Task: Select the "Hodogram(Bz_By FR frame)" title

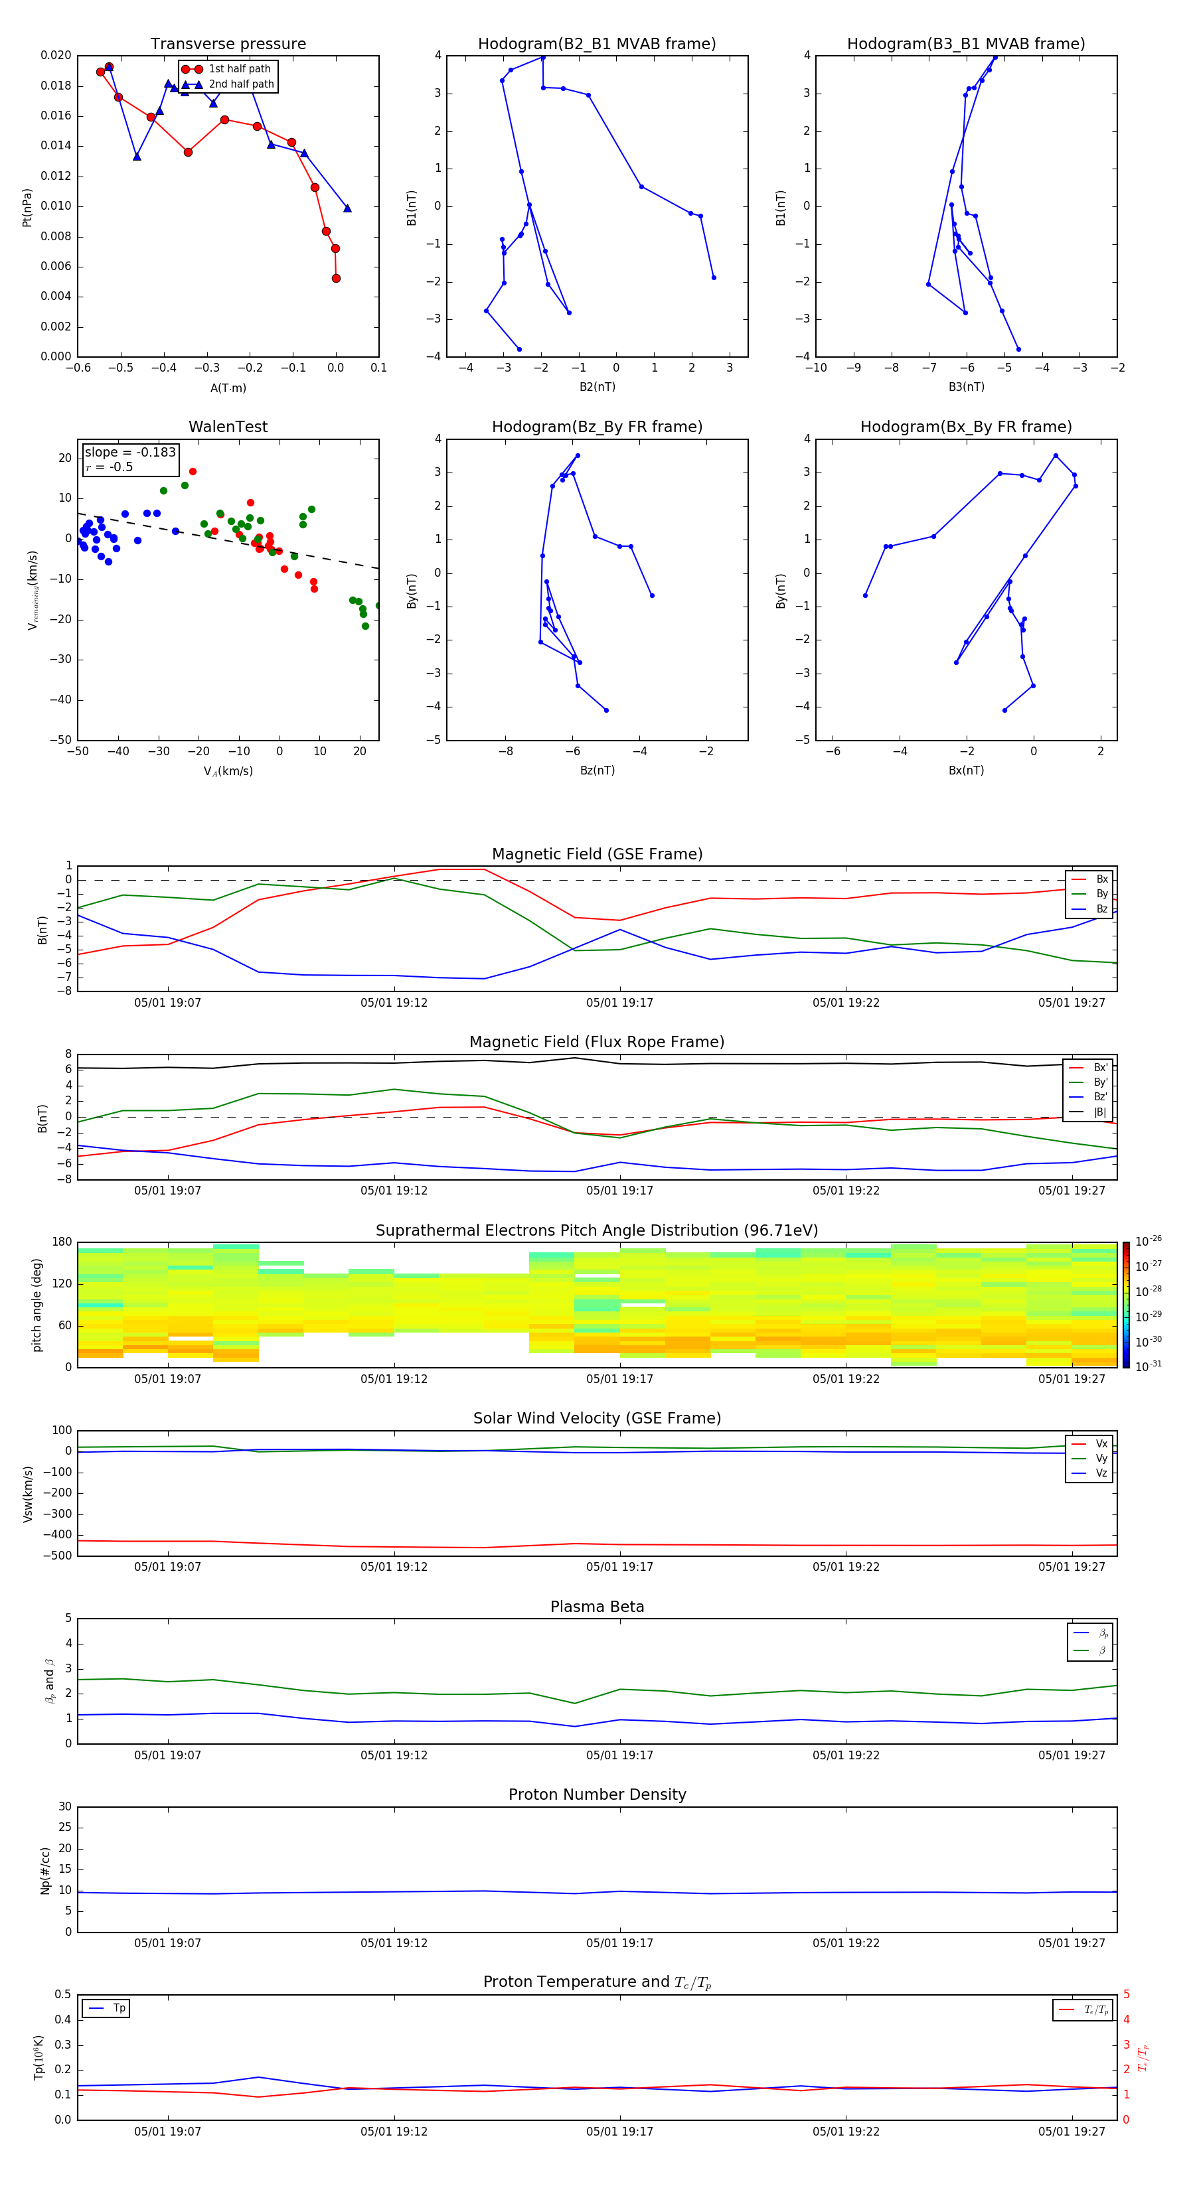Action: [597, 427]
